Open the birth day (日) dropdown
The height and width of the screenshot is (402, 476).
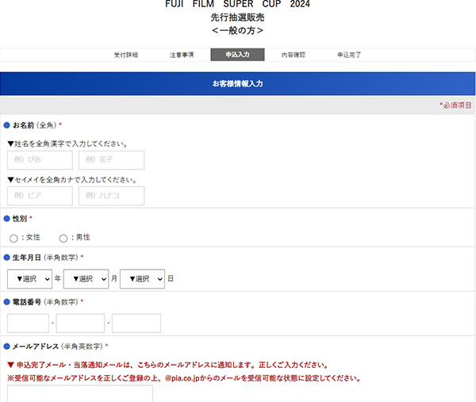142,279
